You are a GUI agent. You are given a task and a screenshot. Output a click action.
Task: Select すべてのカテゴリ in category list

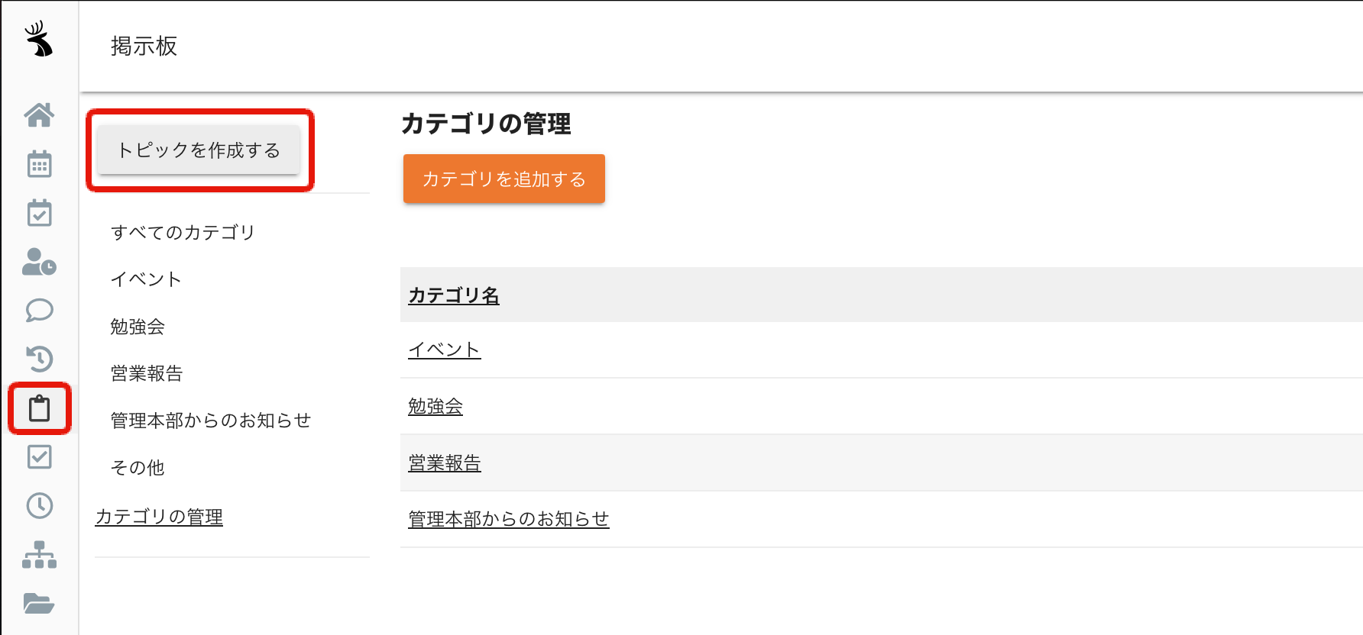click(183, 232)
